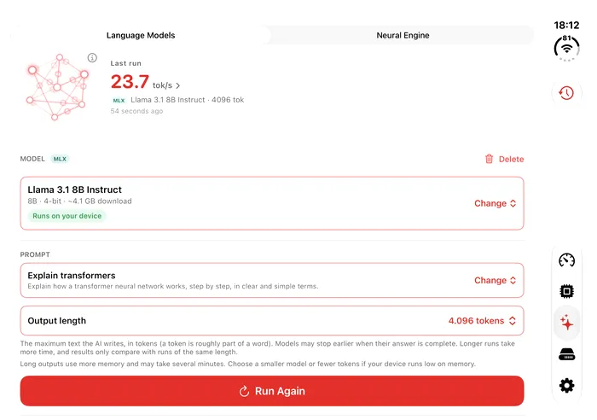
Task: Click the info icon near network graphic
Action: (x=92, y=58)
